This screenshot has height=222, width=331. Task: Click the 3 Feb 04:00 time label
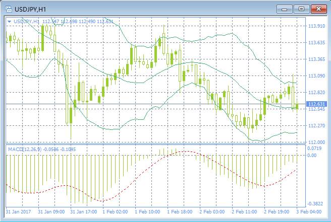pos(309,211)
